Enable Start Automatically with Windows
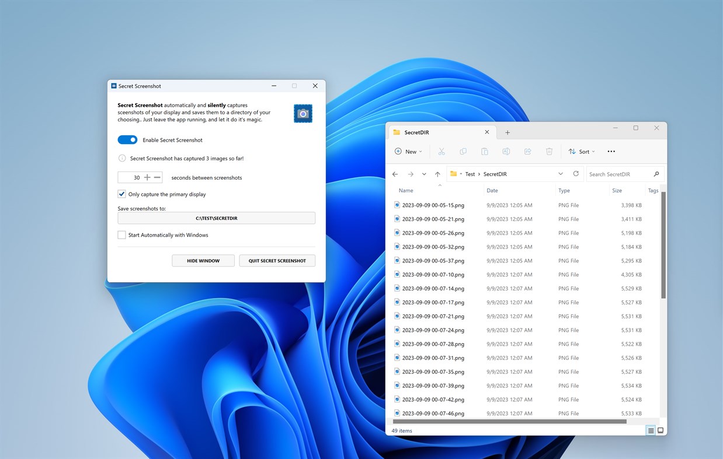The width and height of the screenshot is (723, 459). click(x=121, y=235)
